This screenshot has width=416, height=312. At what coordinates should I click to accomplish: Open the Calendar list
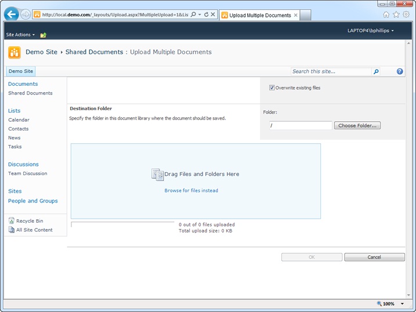(x=19, y=120)
